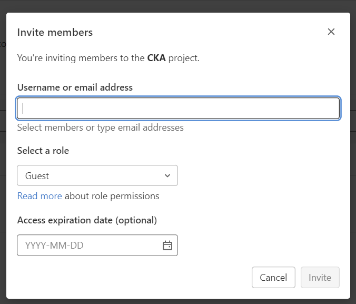Click the bold CKA project name
Viewport: 356px width, 304px height.
point(156,58)
